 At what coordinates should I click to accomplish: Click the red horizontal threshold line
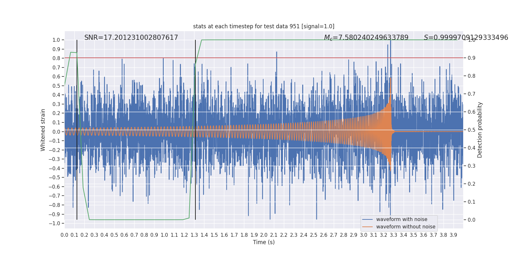[x=264, y=58]
